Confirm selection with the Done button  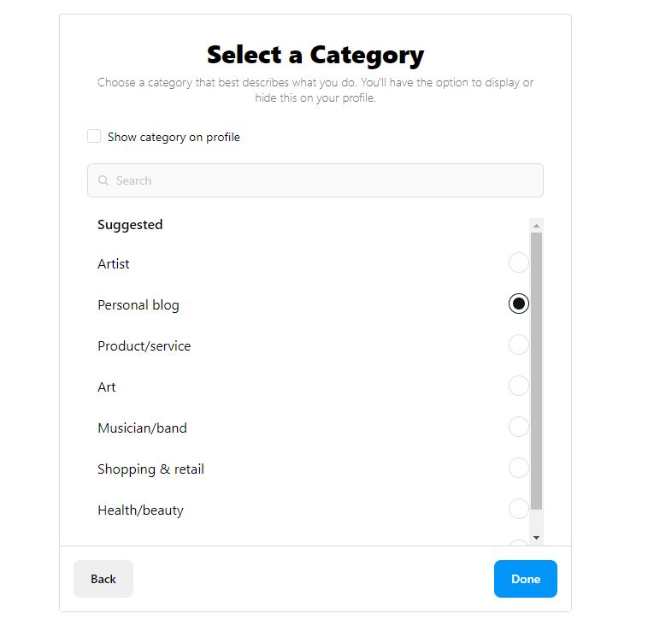526,579
